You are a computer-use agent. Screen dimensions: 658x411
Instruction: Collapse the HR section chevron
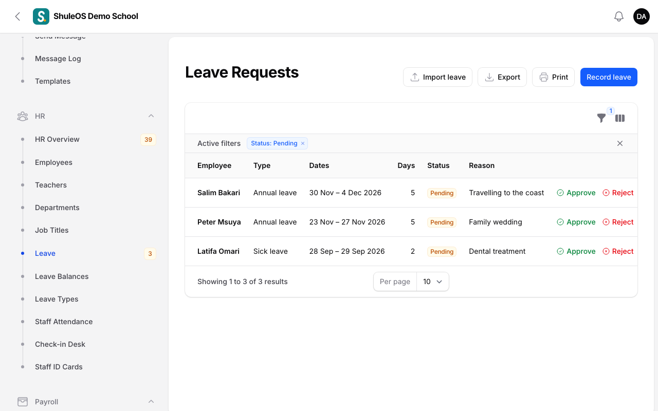click(x=151, y=116)
